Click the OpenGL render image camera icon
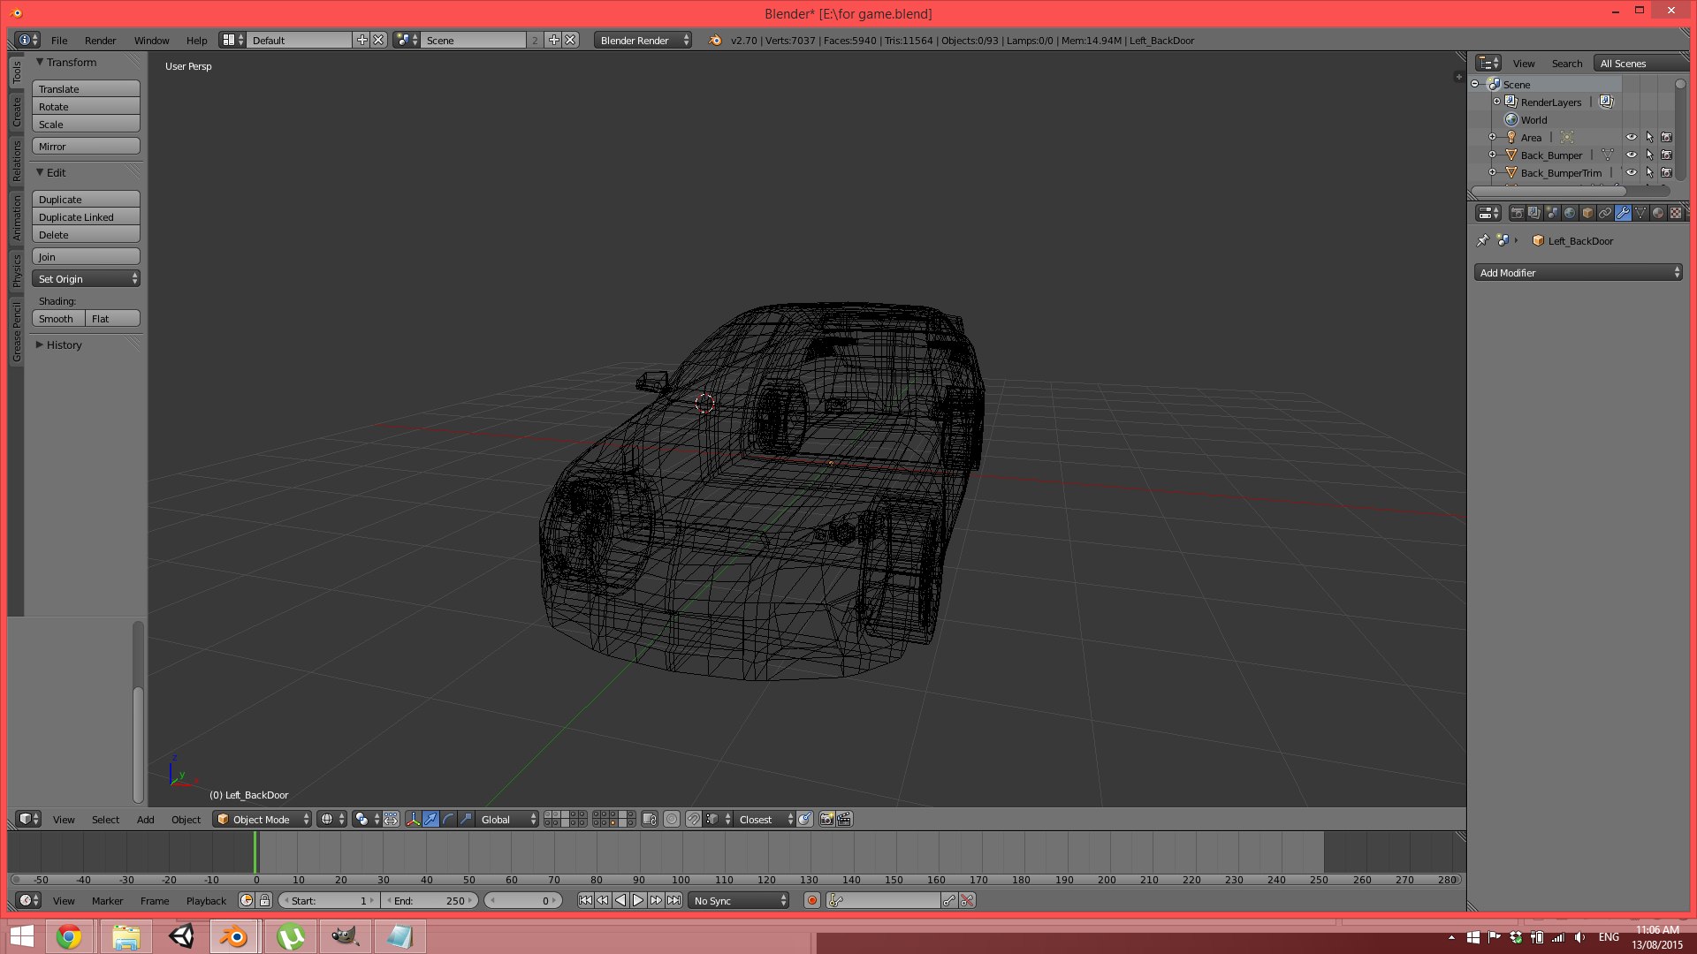The height and width of the screenshot is (954, 1697). 826,819
